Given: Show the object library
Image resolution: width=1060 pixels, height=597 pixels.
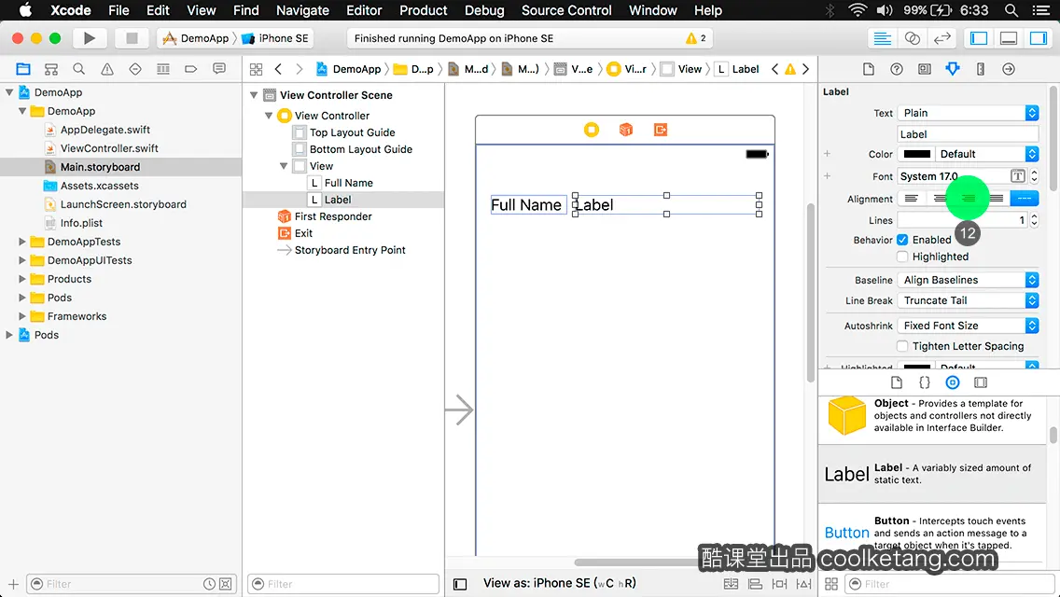Looking at the screenshot, I should (x=953, y=382).
